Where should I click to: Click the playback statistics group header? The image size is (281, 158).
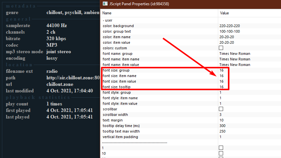38,97
